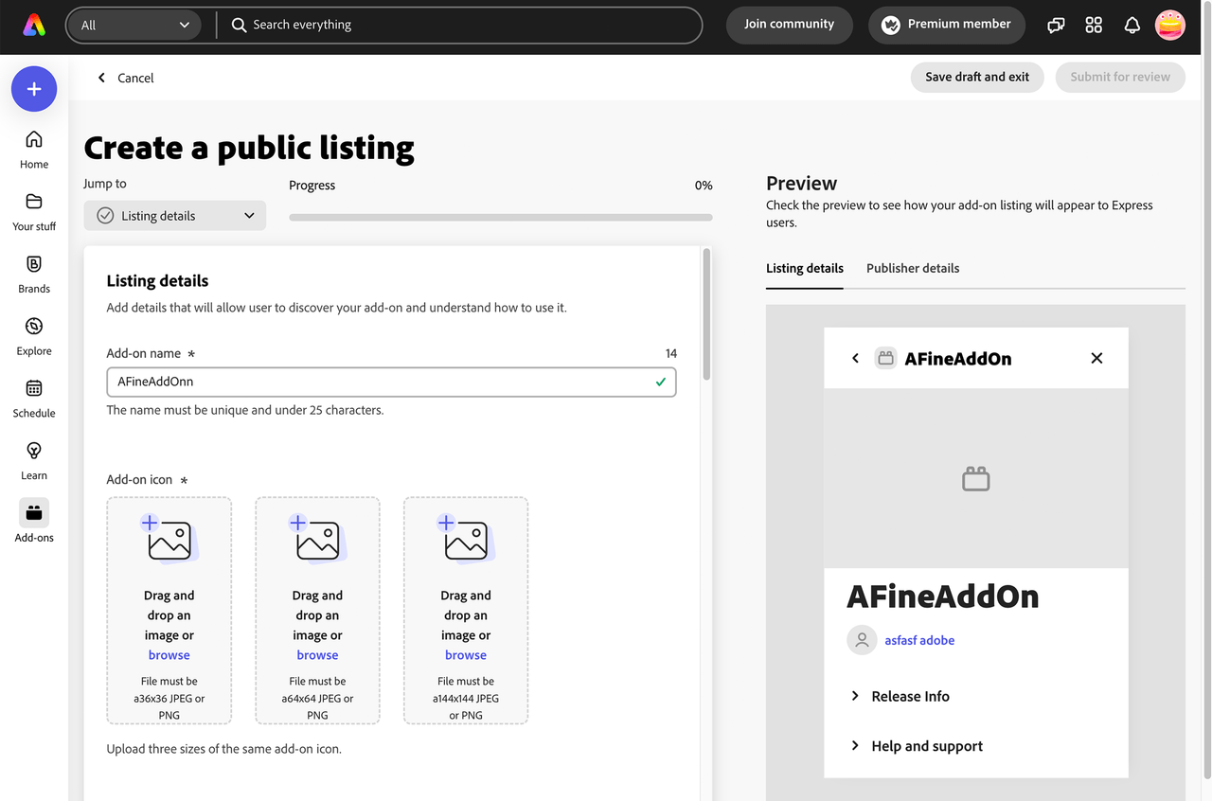Click the form panel vertical scrollbar
The width and height of the screenshot is (1212, 801).
[706, 314]
